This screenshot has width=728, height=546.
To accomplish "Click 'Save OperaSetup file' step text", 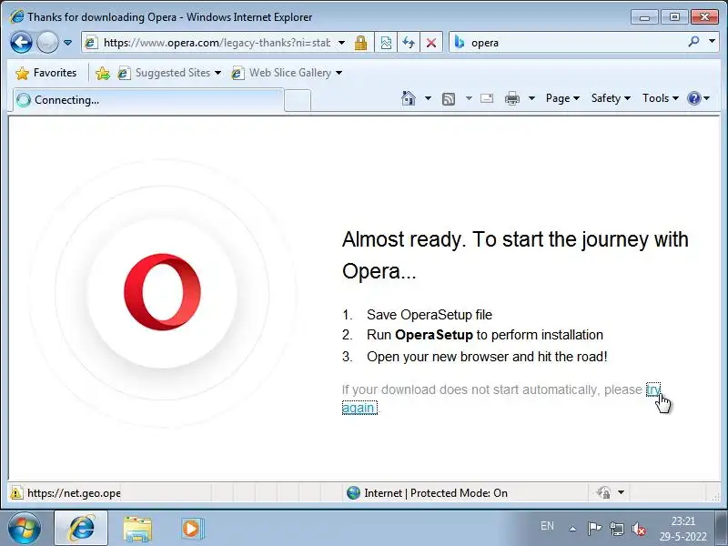I will tap(430, 315).
